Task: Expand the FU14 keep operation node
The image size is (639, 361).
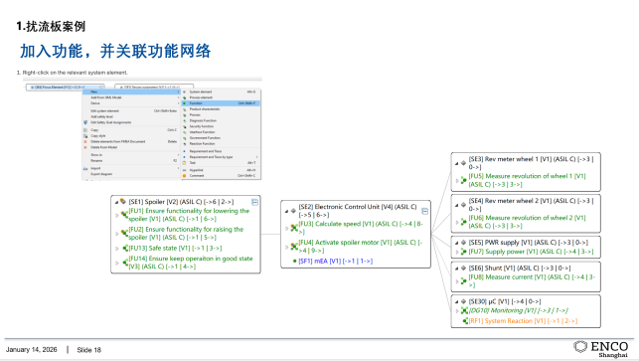Action: click(x=117, y=263)
